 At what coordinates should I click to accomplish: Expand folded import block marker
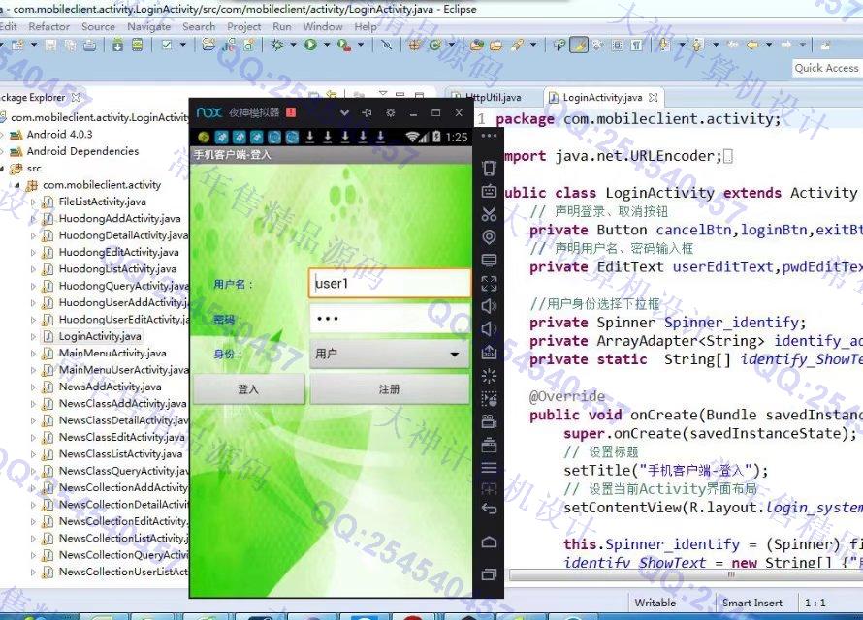click(727, 157)
